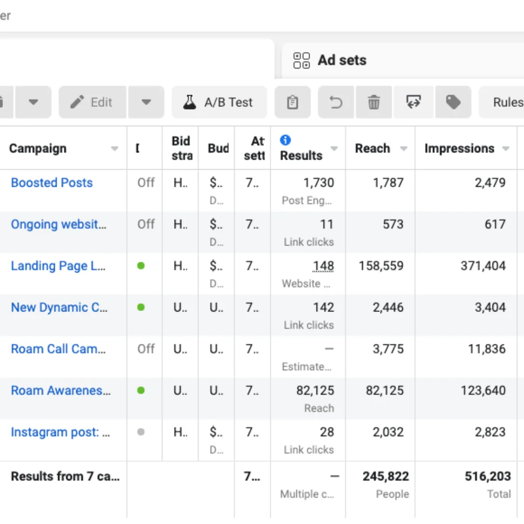Click the Ad sets grid icon
Viewport: 524px width, 524px height.
301,60
